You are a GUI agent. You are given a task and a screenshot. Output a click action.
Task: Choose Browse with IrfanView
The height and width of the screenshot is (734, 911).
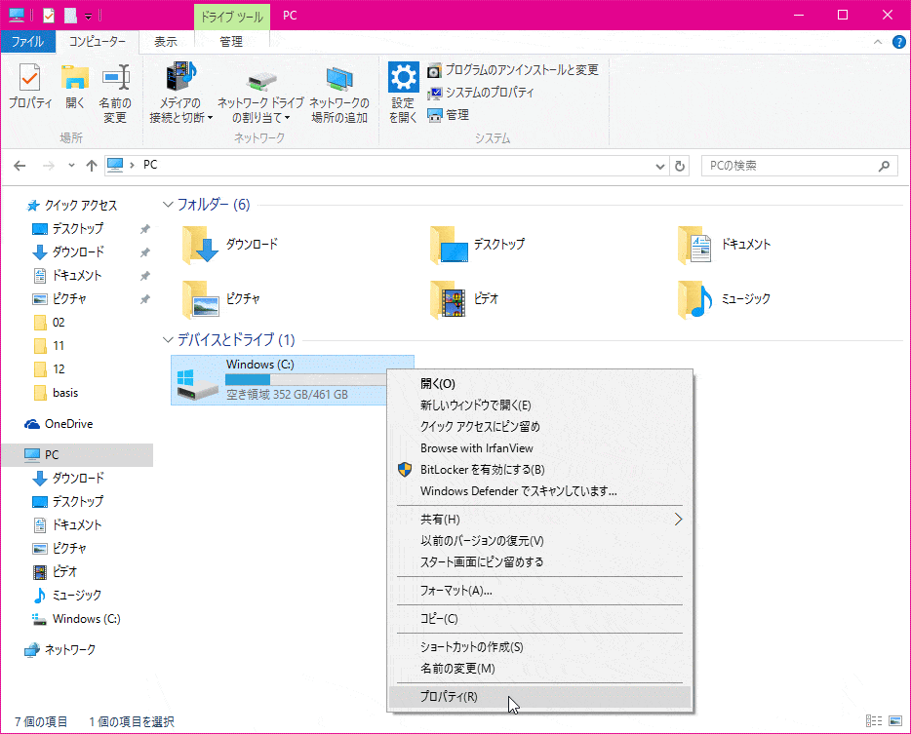tap(540, 448)
